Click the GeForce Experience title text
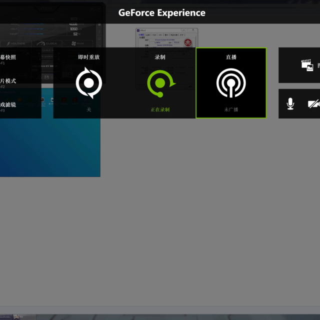320x320 pixels. point(162,13)
